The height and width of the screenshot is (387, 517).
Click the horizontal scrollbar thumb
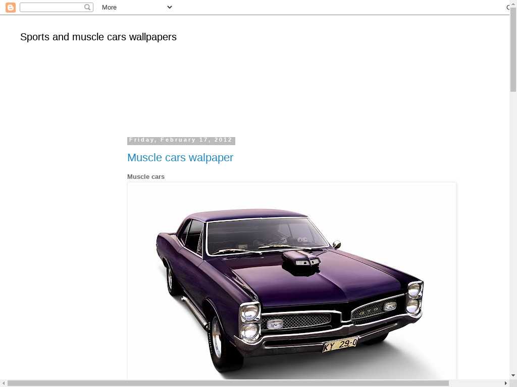tap(228, 383)
